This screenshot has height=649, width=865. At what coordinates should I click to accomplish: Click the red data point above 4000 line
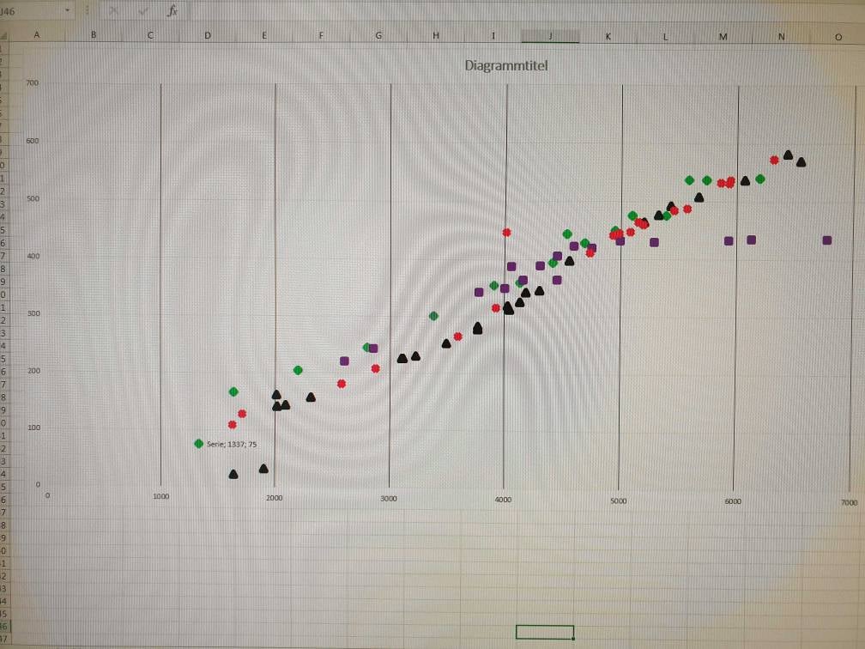(x=506, y=233)
